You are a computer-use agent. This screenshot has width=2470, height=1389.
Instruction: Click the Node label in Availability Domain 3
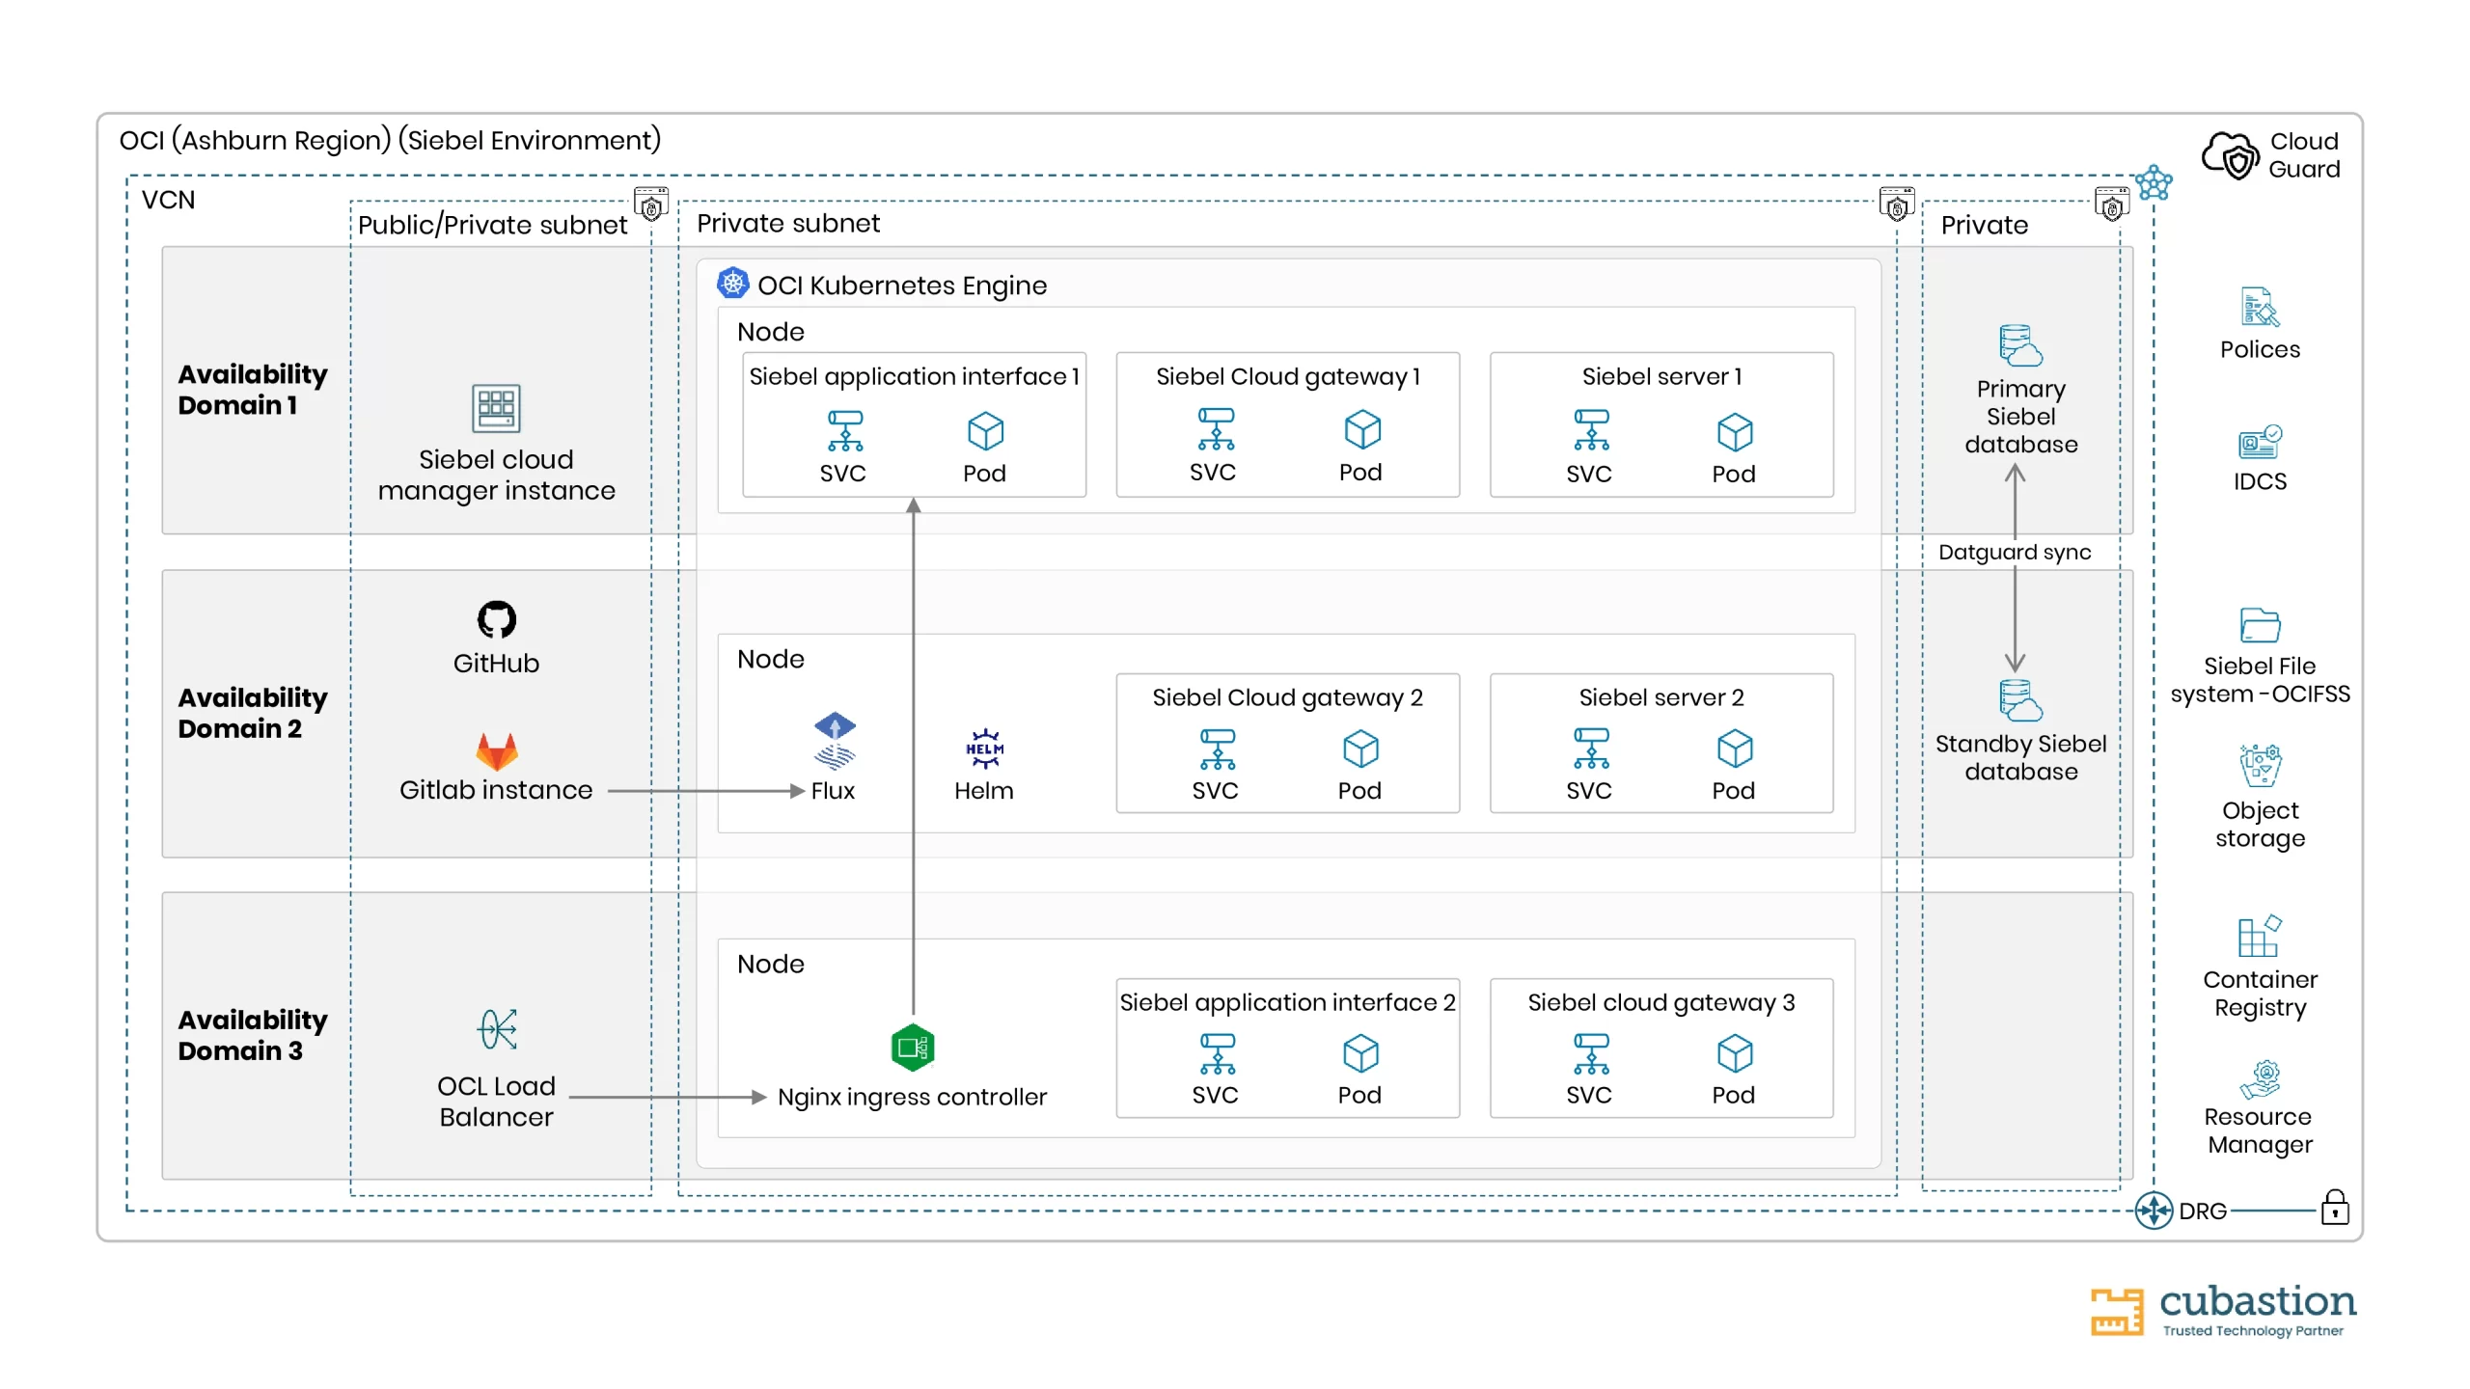click(770, 964)
